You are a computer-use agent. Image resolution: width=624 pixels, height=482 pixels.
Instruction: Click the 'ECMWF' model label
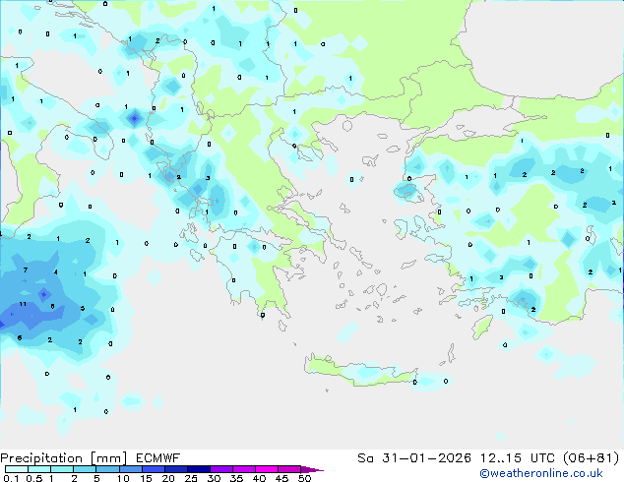(157, 457)
